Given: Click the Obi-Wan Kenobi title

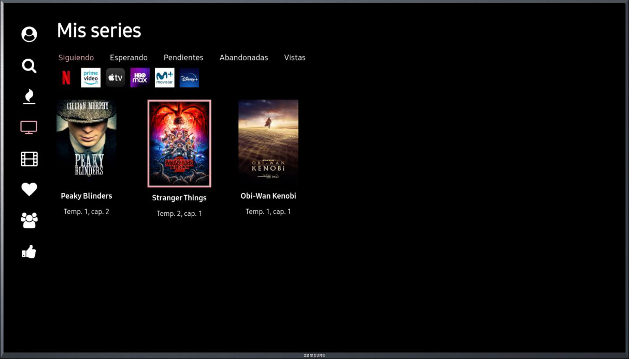Looking at the screenshot, I should (x=268, y=196).
